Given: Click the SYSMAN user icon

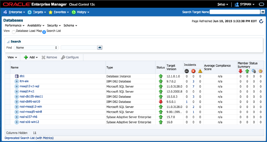Looking at the screenshot, I should [237, 4].
